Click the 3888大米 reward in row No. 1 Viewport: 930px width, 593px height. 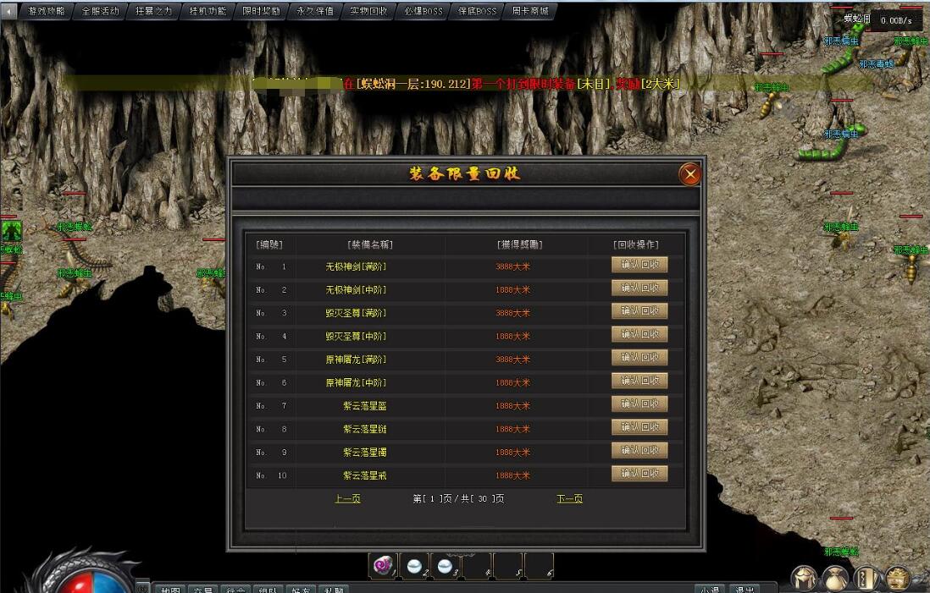[x=512, y=266]
